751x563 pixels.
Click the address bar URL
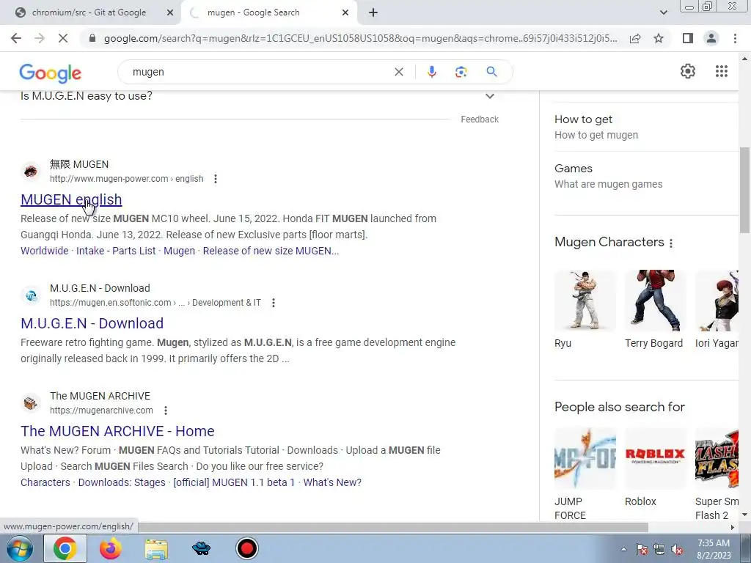[x=360, y=38]
